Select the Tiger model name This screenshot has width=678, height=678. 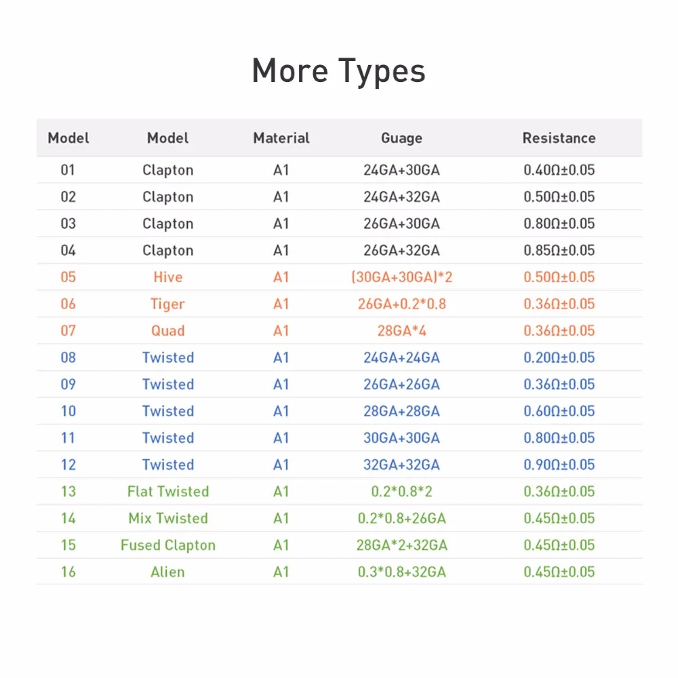[x=167, y=304]
